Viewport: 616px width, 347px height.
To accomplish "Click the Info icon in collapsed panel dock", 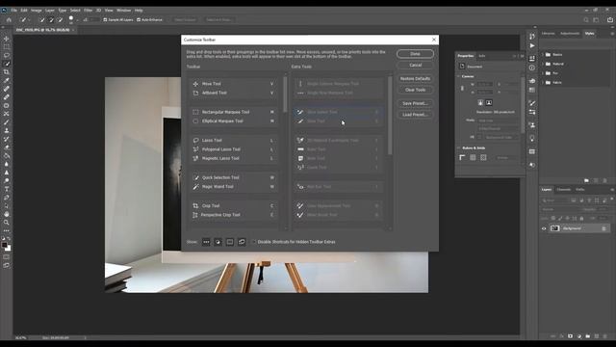I will (x=532, y=67).
